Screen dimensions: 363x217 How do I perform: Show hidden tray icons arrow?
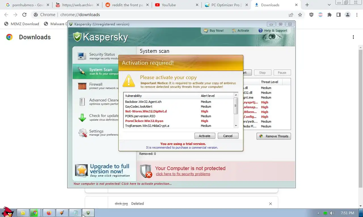pyautogui.click(x=318, y=213)
